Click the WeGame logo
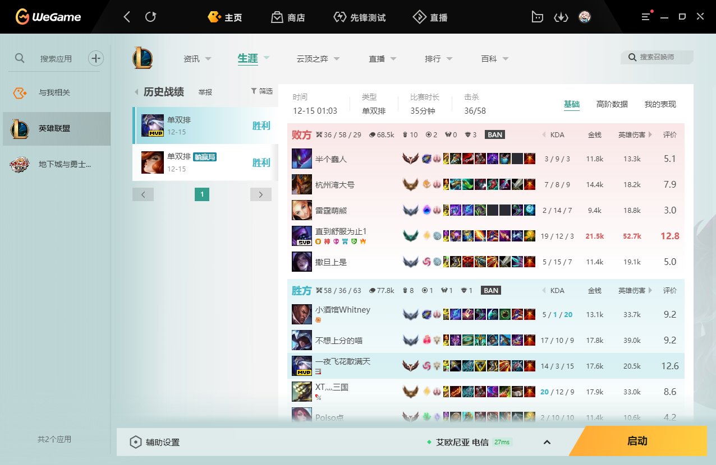 48,17
